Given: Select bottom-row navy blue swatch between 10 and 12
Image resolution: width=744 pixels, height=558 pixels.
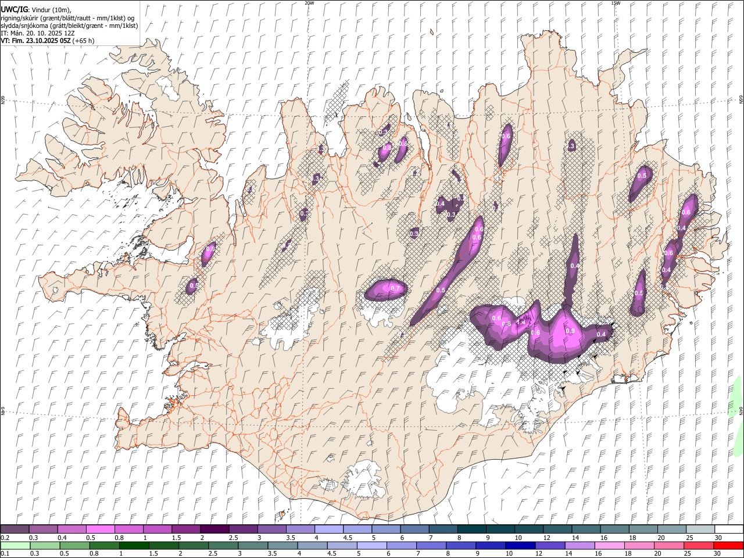Looking at the screenshot, I should pos(520,545).
